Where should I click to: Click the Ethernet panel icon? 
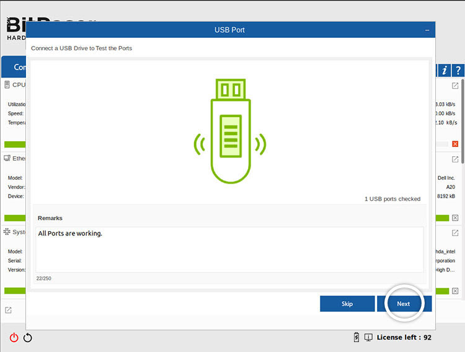point(7,159)
